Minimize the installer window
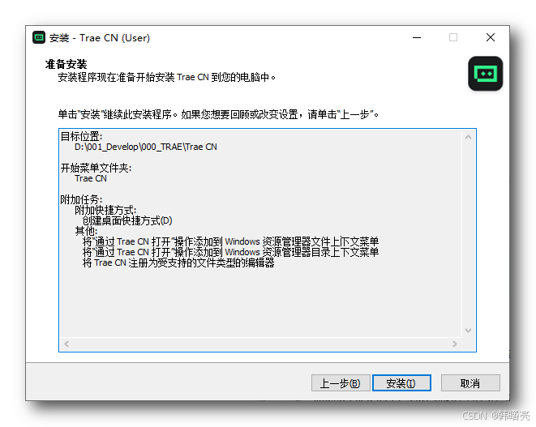Viewport: 536px width, 427px height. [417, 37]
